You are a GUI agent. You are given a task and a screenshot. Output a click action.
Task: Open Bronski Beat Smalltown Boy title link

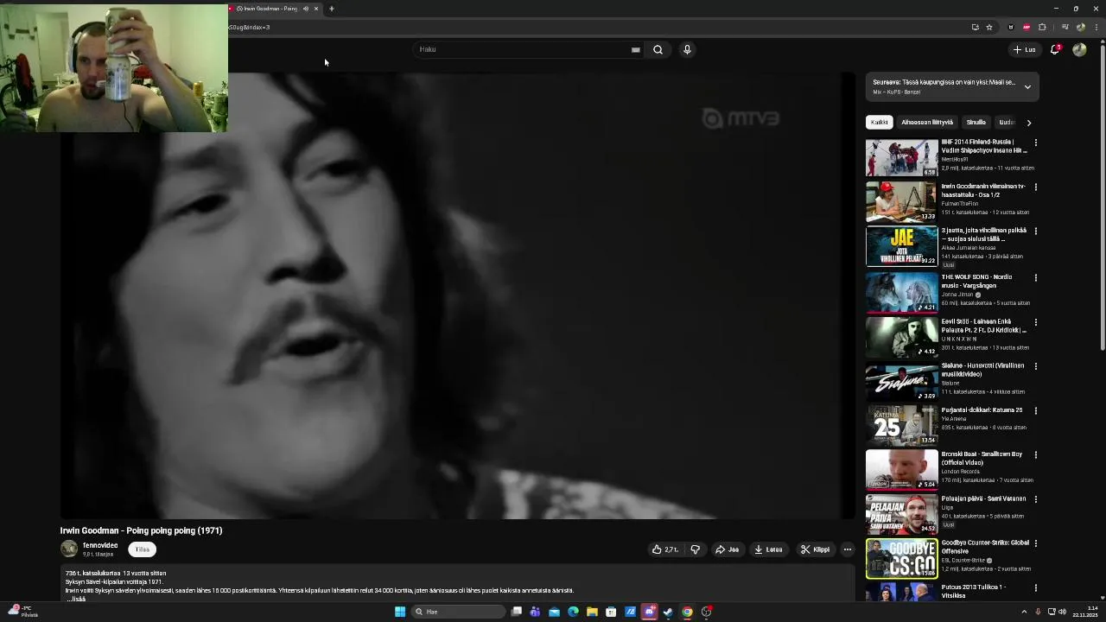[982, 458]
